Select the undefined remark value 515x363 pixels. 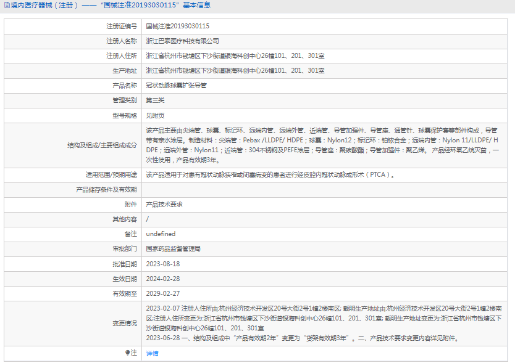(161, 234)
